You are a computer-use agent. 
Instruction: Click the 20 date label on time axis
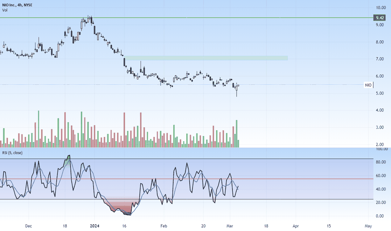[203, 226]
